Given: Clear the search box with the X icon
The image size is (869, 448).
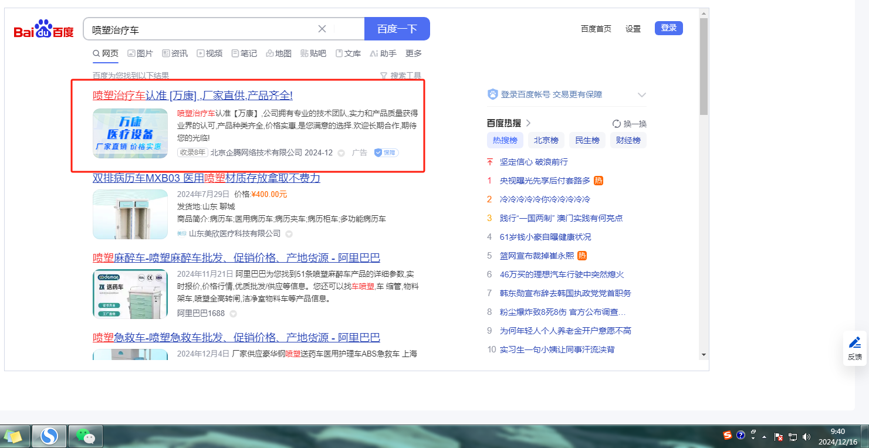Looking at the screenshot, I should pyautogui.click(x=322, y=29).
